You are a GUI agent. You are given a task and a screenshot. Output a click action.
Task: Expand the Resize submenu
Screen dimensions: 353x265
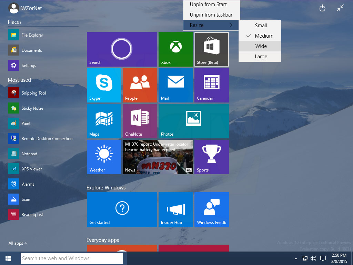coord(211,25)
